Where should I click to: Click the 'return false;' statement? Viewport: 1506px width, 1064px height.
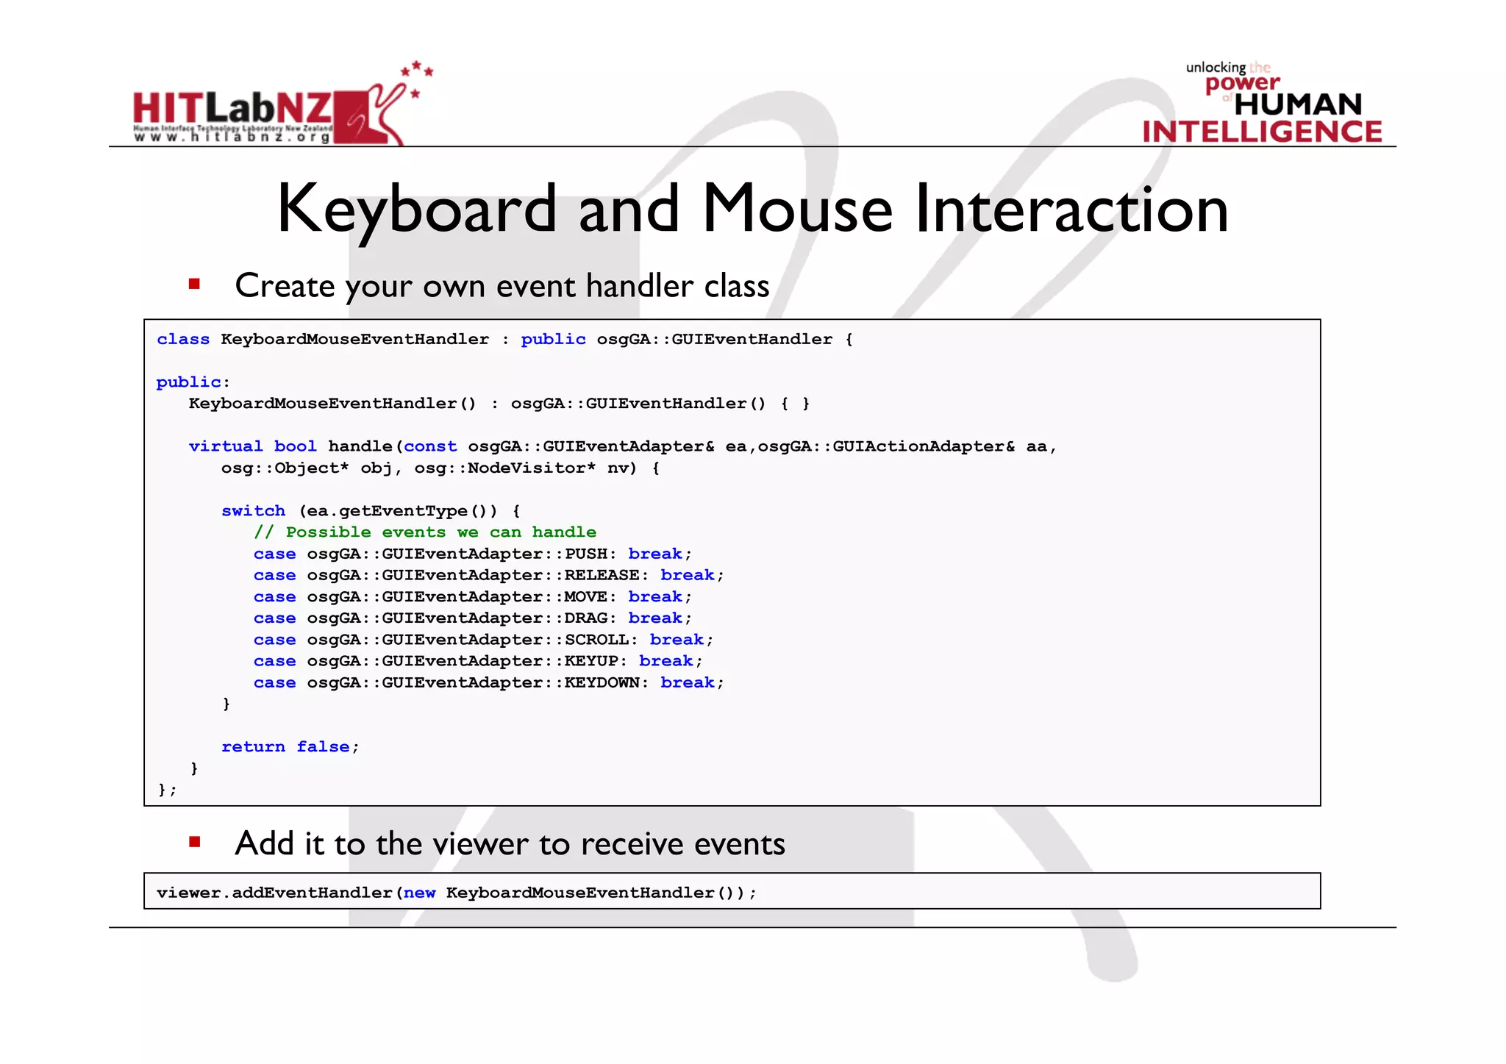(x=290, y=747)
